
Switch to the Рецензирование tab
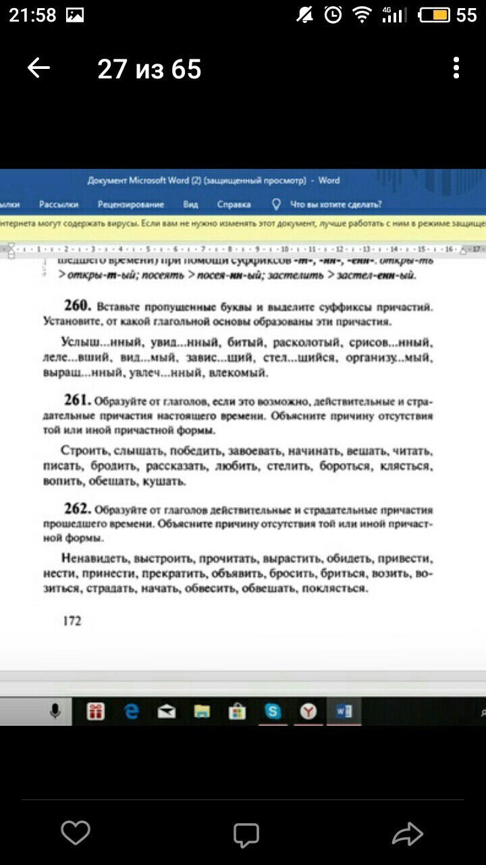coord(131,204)
